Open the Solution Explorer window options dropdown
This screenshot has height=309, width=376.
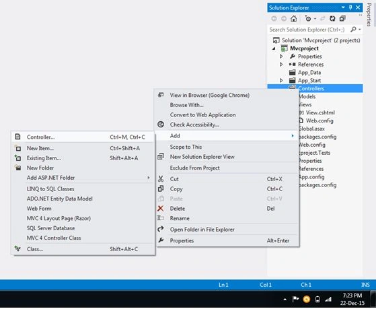pos(343,7)
